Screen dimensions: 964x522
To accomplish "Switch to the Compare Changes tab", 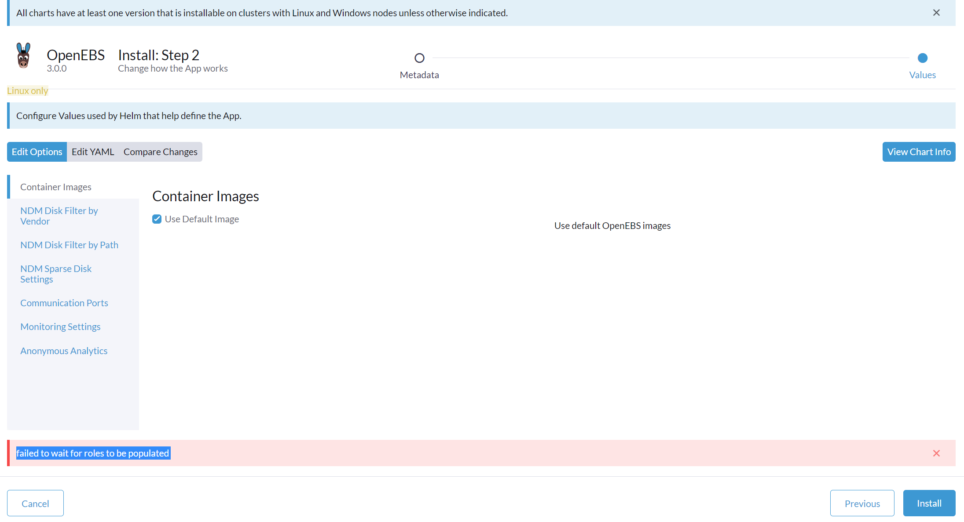I will click(x=160, y=152).
